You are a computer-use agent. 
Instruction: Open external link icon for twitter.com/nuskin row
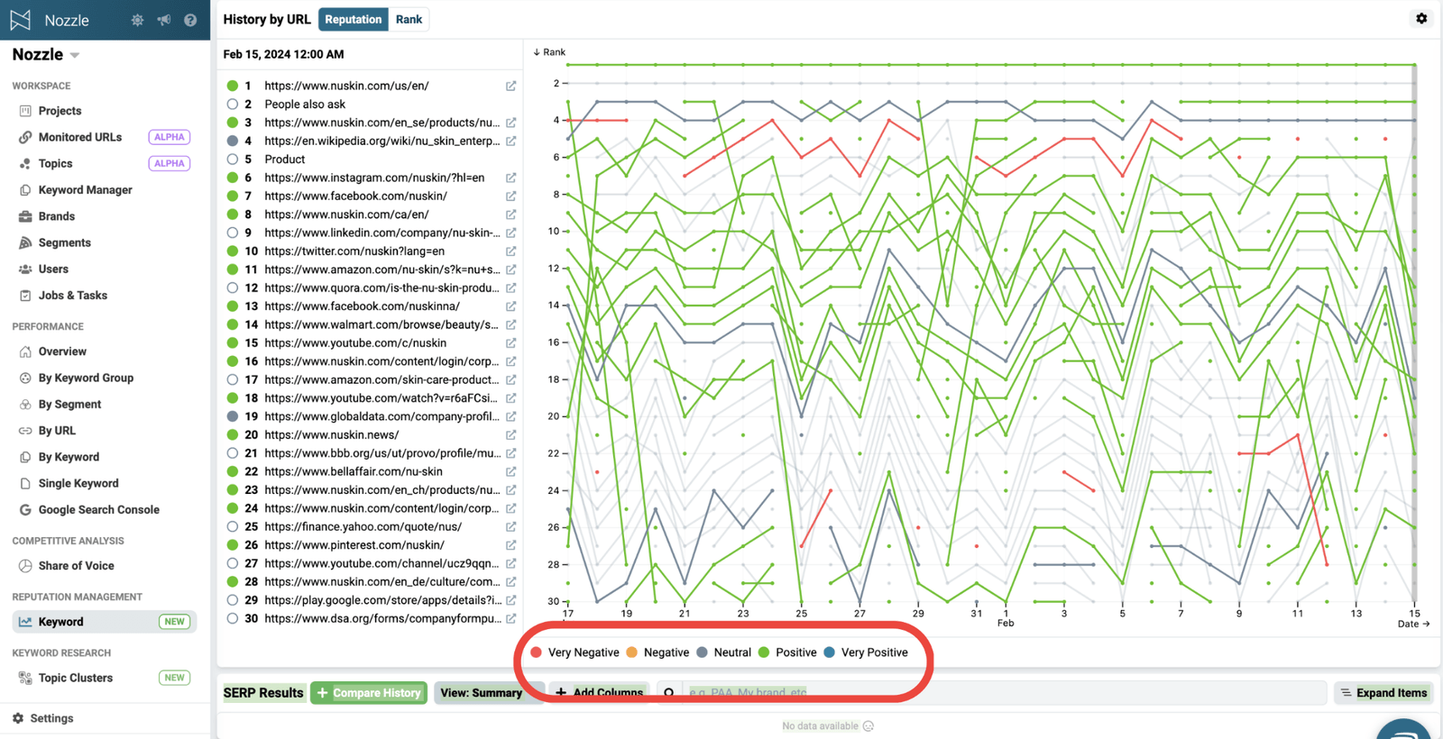510,251
